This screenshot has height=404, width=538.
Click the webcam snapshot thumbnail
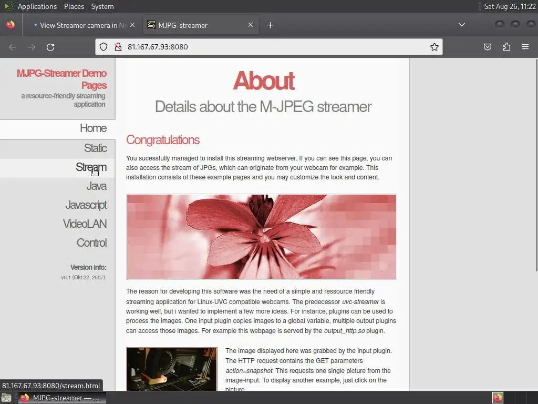pyautogui.click(x=172, y=369)
